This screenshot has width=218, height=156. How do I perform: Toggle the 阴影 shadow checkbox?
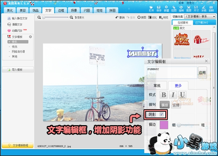pyautogui.click(x=162, y=115)
